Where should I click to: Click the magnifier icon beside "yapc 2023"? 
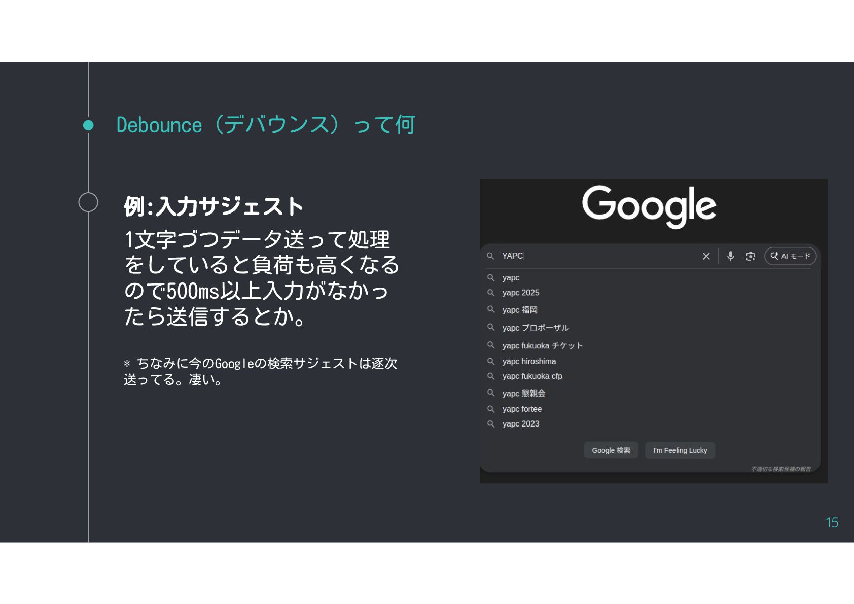pyautogui.click(x=491, y=424)
